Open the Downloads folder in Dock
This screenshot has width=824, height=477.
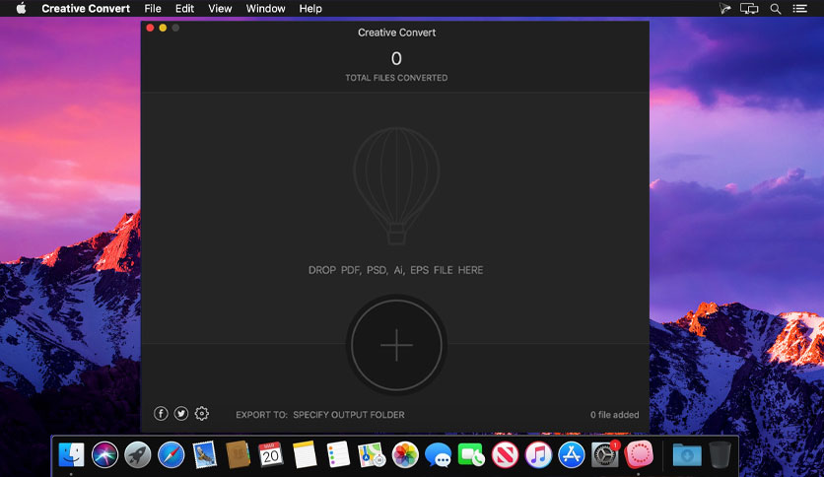click(x=687, y=454)
